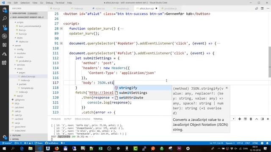
Task: Click the sync changes status item
Action: point(18,143)
